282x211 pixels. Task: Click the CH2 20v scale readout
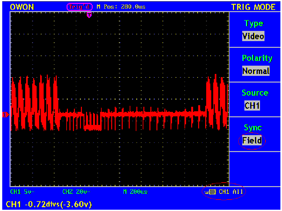(x=76, y=192)
